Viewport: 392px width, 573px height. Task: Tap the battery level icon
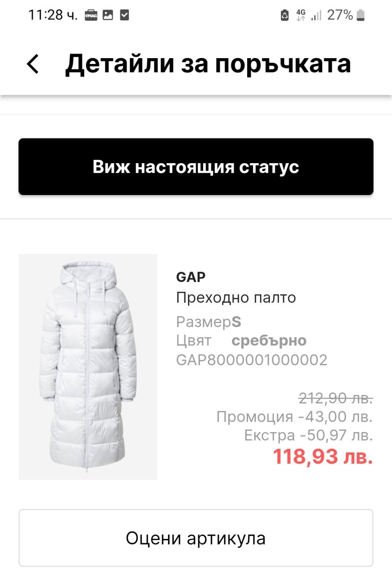361,15
